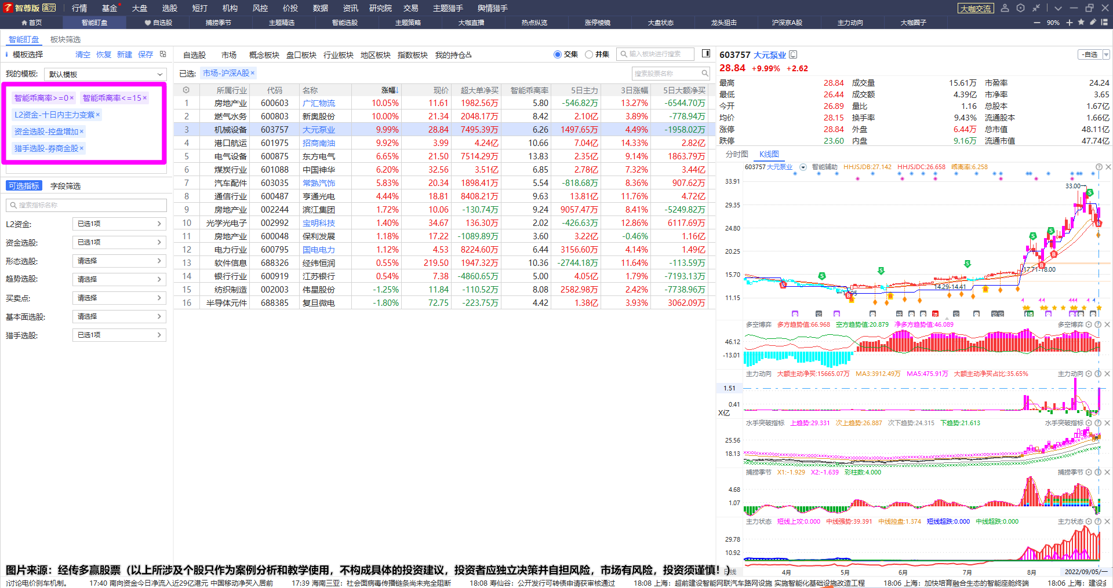Close the 捕捞季节 indicator panel
This screenshot has height=588, width=1113.
[x=1106, y=473]
